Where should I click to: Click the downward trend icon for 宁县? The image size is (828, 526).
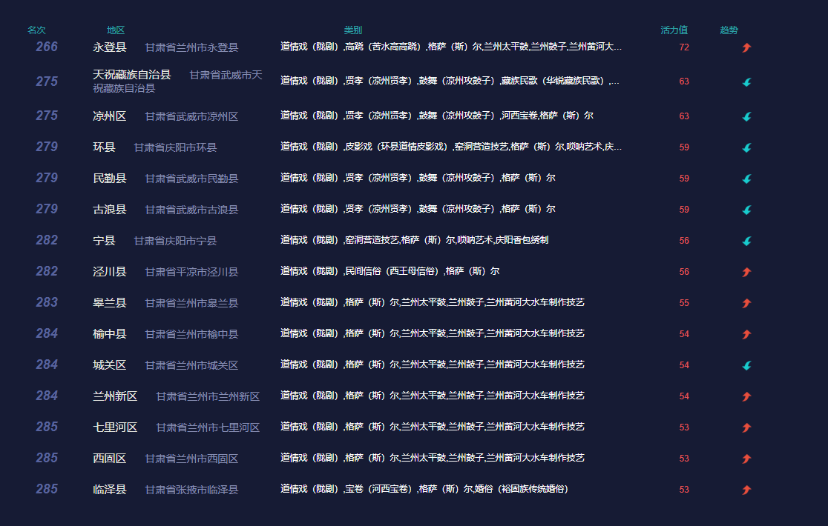click(746, 240)
